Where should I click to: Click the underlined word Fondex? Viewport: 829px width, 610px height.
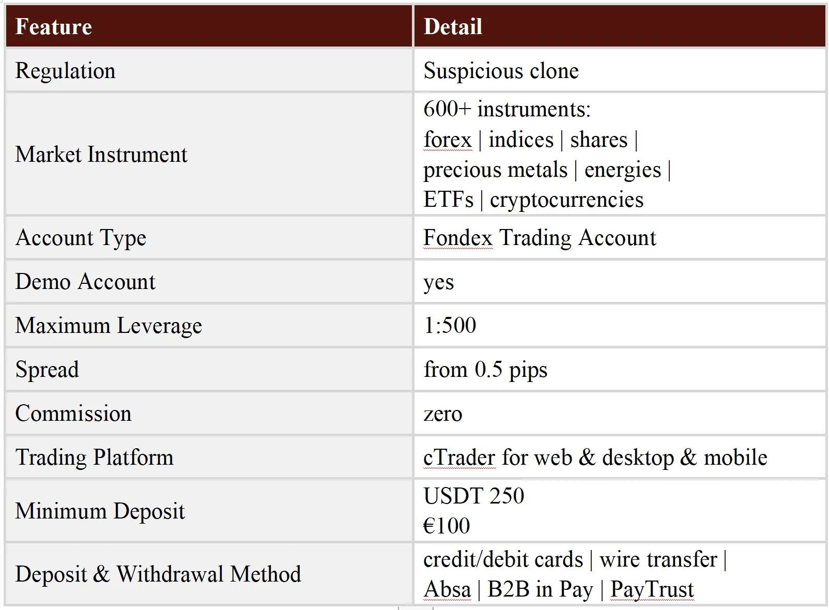click(x=458, y=238)
